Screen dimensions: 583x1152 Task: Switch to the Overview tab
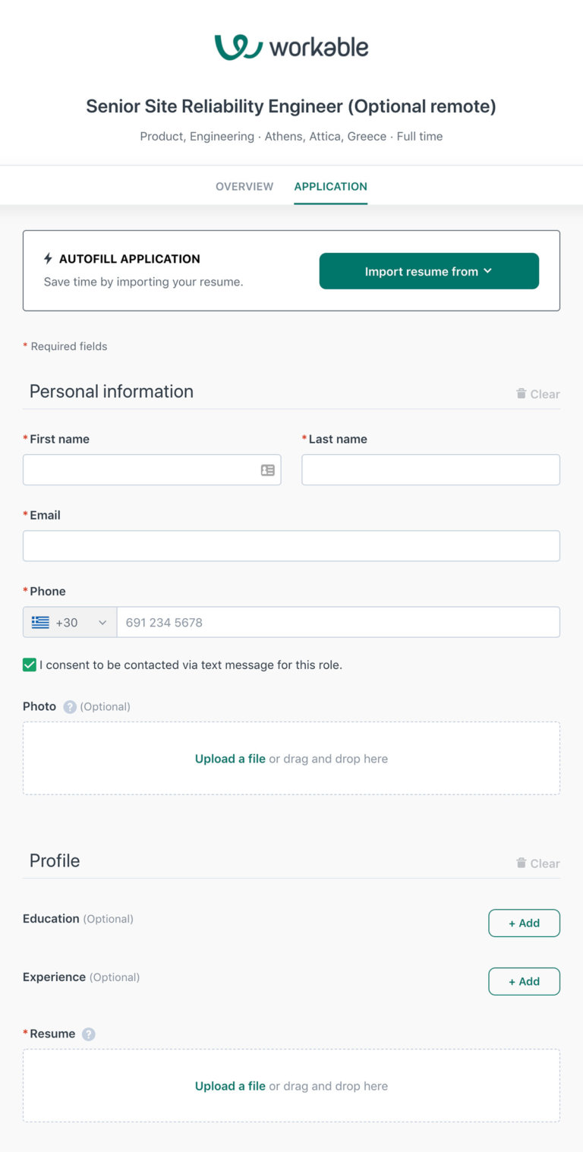coord(244,186)
